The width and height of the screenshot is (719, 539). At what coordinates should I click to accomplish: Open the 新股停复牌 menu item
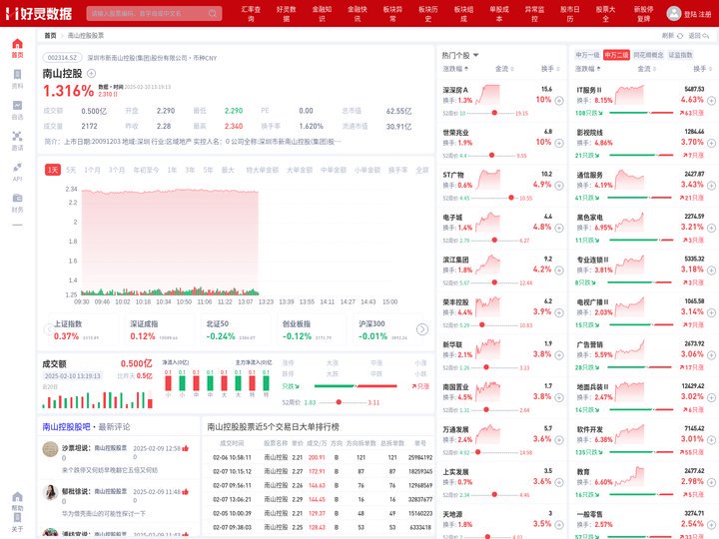[x=643, y=14]
